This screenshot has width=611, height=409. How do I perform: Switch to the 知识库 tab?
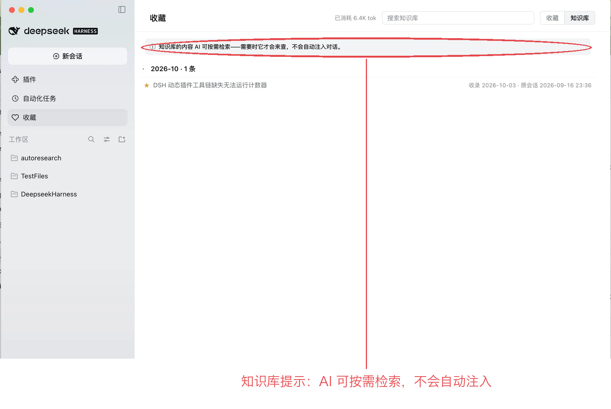click(x=580, y=18)
